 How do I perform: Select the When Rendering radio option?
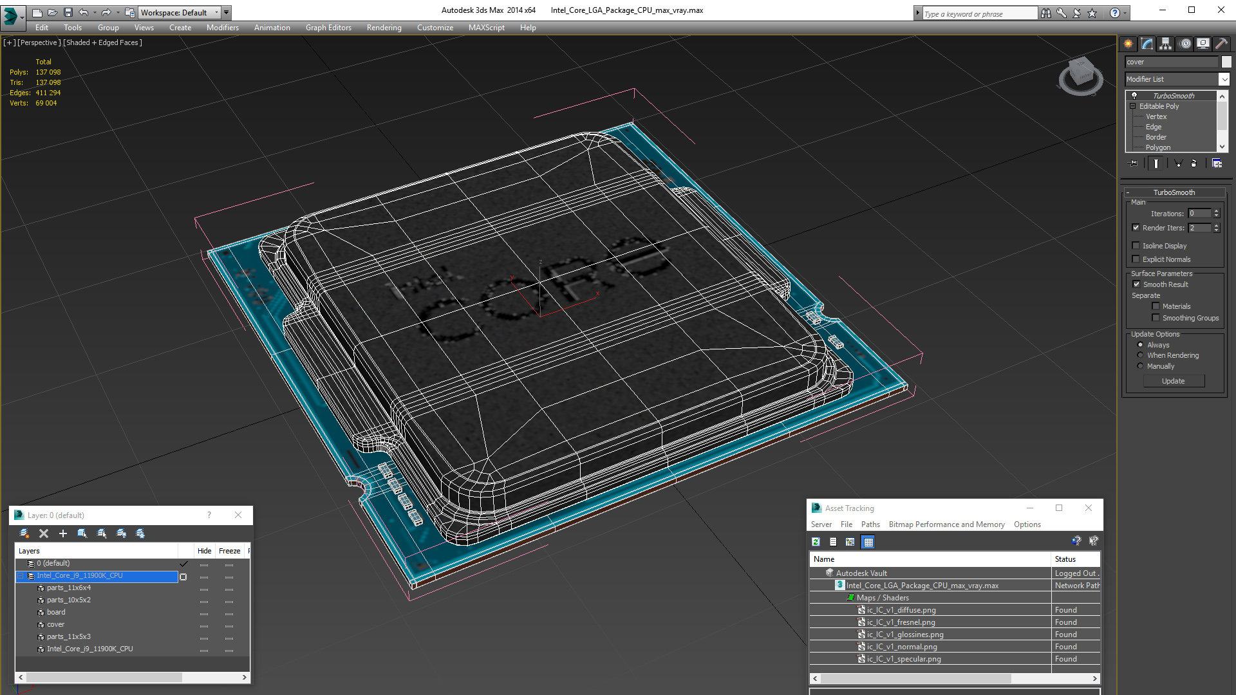[x=1141, y=355]
